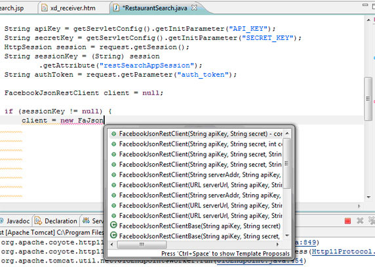
Task: Select the RestaurantSearch.java editor tab
Action: [155, 8]
